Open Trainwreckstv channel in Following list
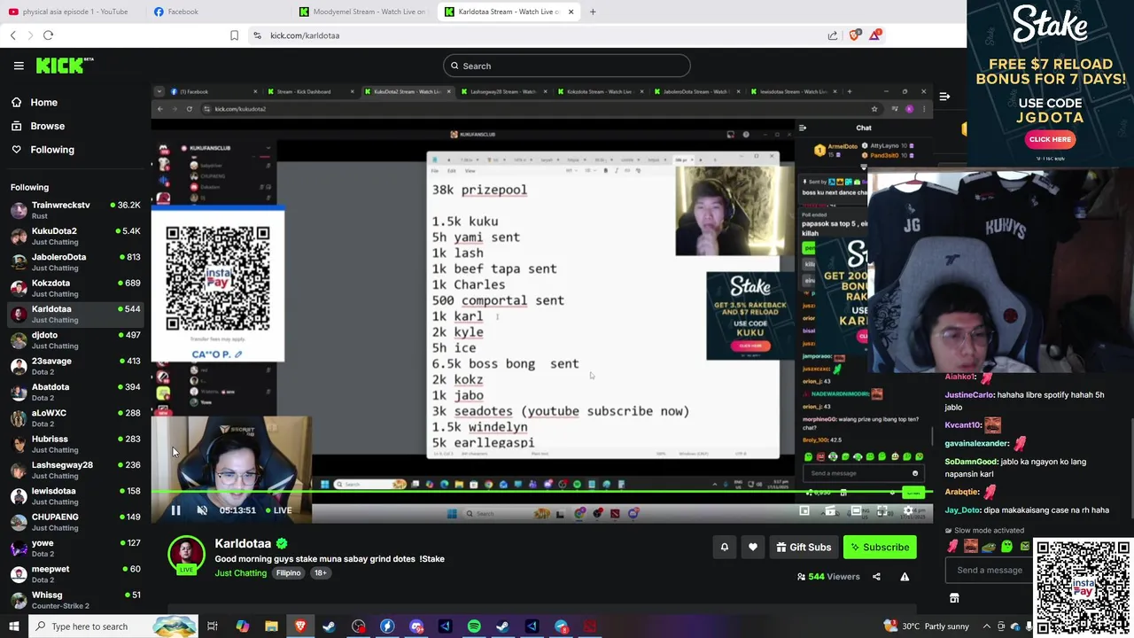Image resolution: width=1134 pixels, height=638 pixels. pyautogui.click(x=74, y=210)
